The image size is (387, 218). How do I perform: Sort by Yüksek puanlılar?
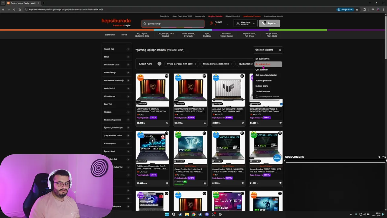point(264,81)
